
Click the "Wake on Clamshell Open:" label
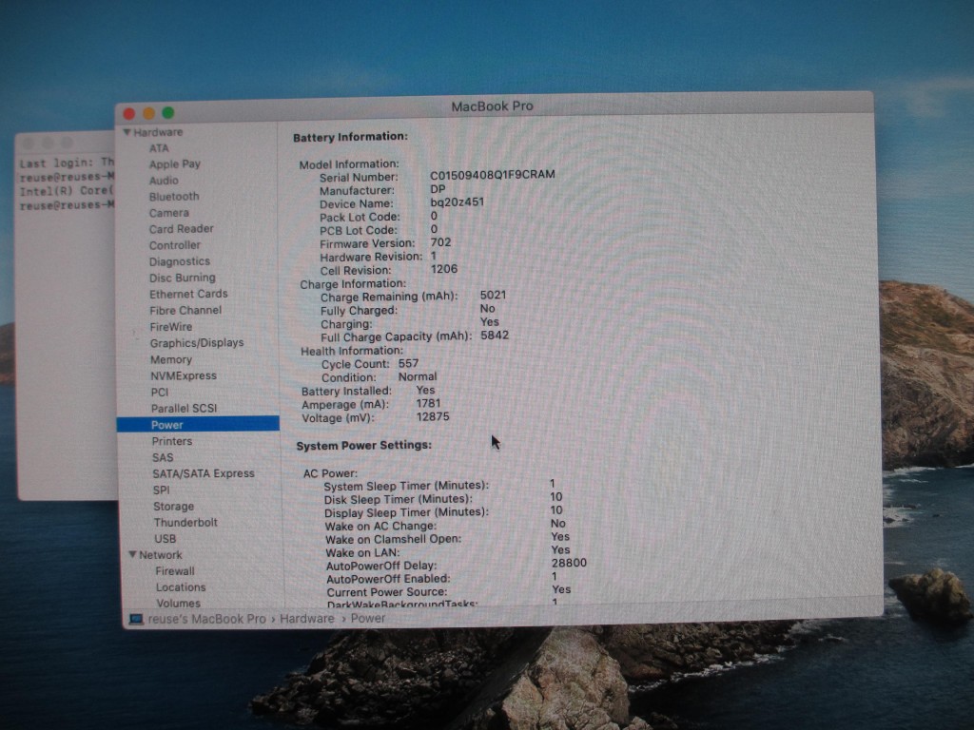click(x=393, y=540)
